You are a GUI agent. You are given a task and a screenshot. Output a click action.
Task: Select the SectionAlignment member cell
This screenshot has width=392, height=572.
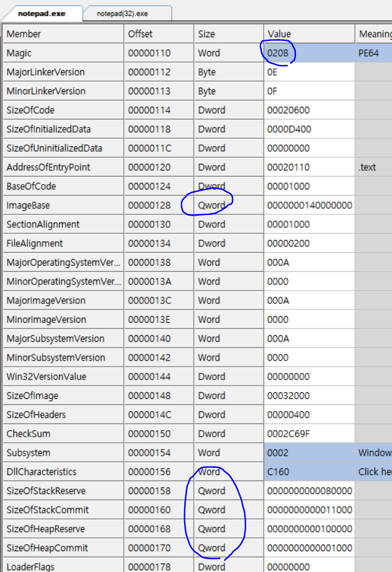point(63,224)
